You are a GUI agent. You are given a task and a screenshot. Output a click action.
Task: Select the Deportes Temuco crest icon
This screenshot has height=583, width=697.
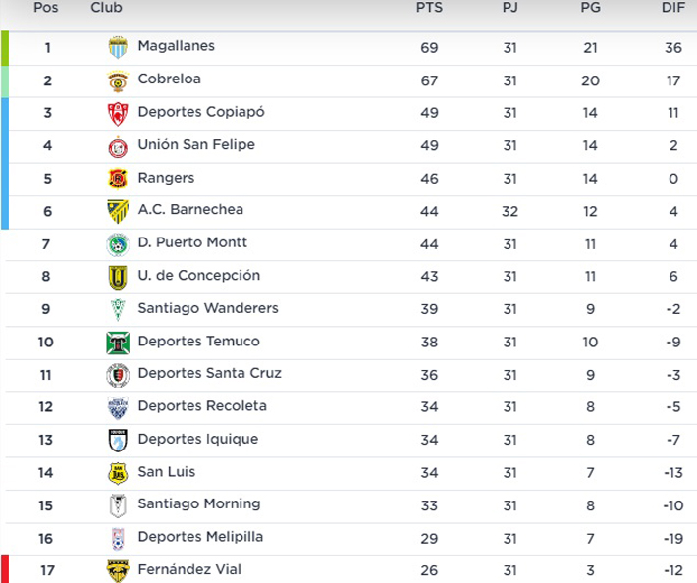coord(118,343)
